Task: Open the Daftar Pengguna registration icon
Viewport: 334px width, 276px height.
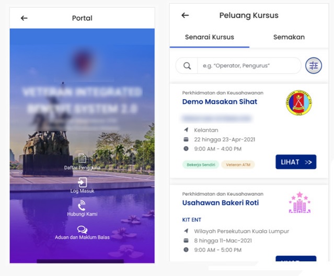Action: [82, 158]
